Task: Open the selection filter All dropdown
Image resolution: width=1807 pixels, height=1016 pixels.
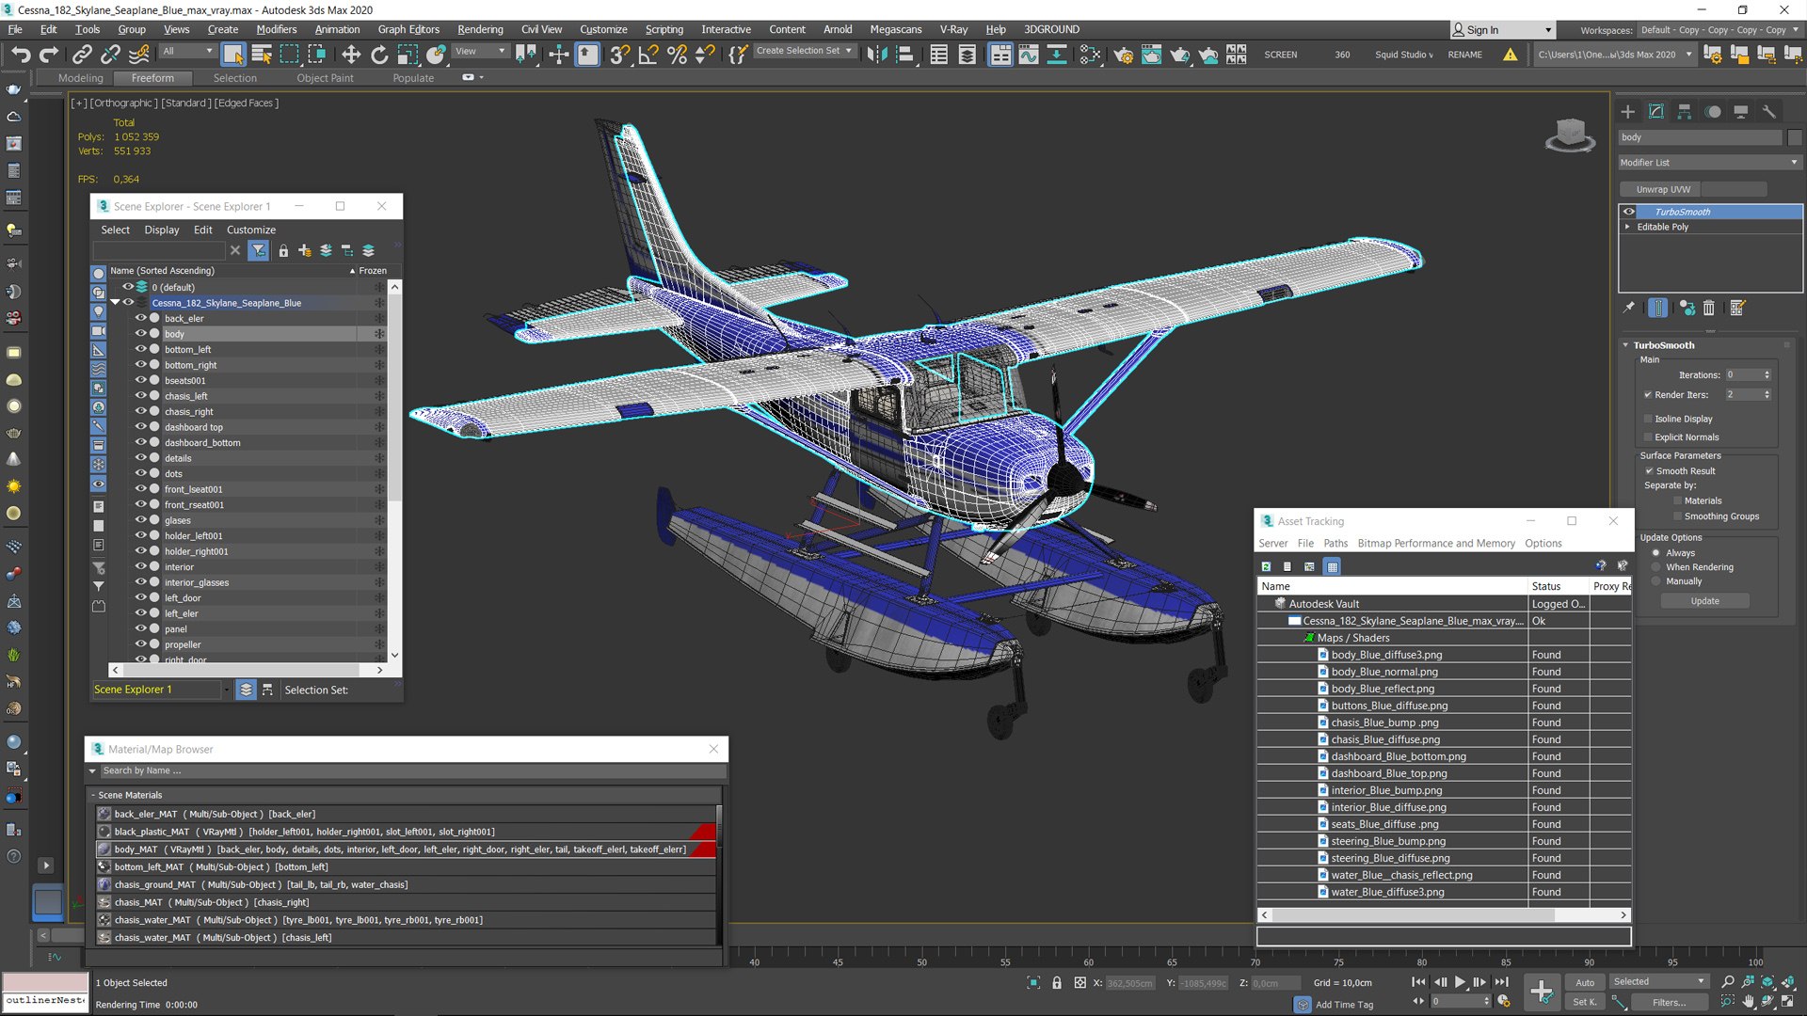Action: [187, 52]
